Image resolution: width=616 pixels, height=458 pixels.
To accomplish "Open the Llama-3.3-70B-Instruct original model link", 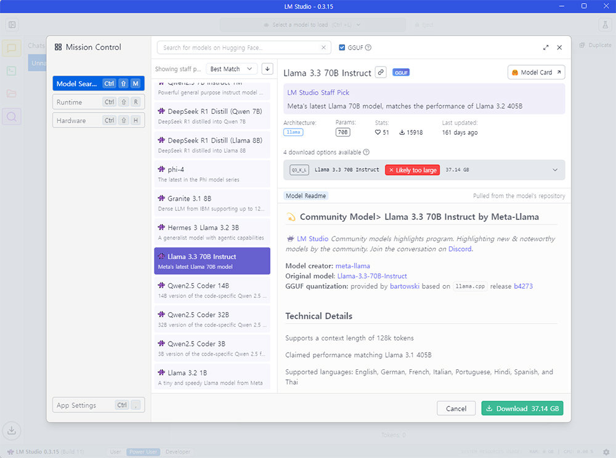I will coord(372,276).
